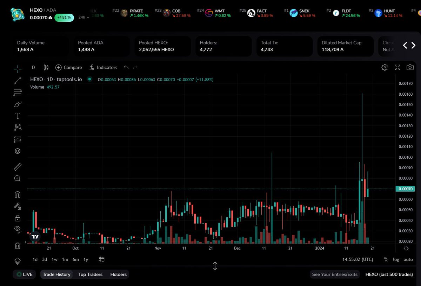Toggle auto scale mode
The image size is (421, 286).
click(x=408, y=259)
